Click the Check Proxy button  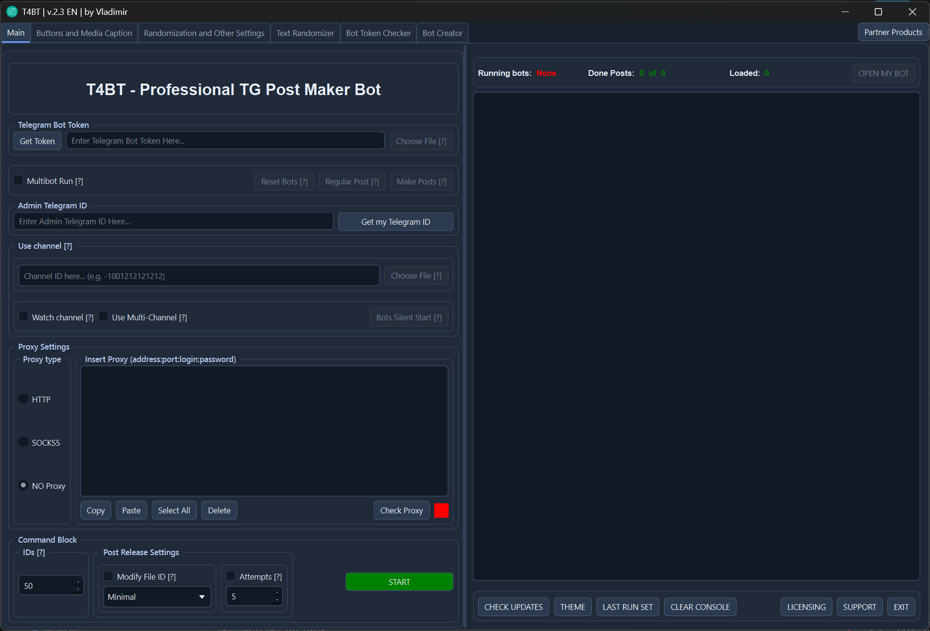coord(402,510)
